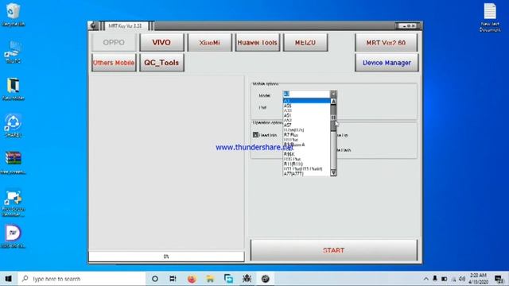
Task: Open the purple D app desktop icon
Action: (x=13, y=237)
